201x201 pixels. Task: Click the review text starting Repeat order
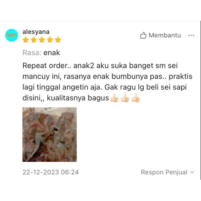point(107,82)
